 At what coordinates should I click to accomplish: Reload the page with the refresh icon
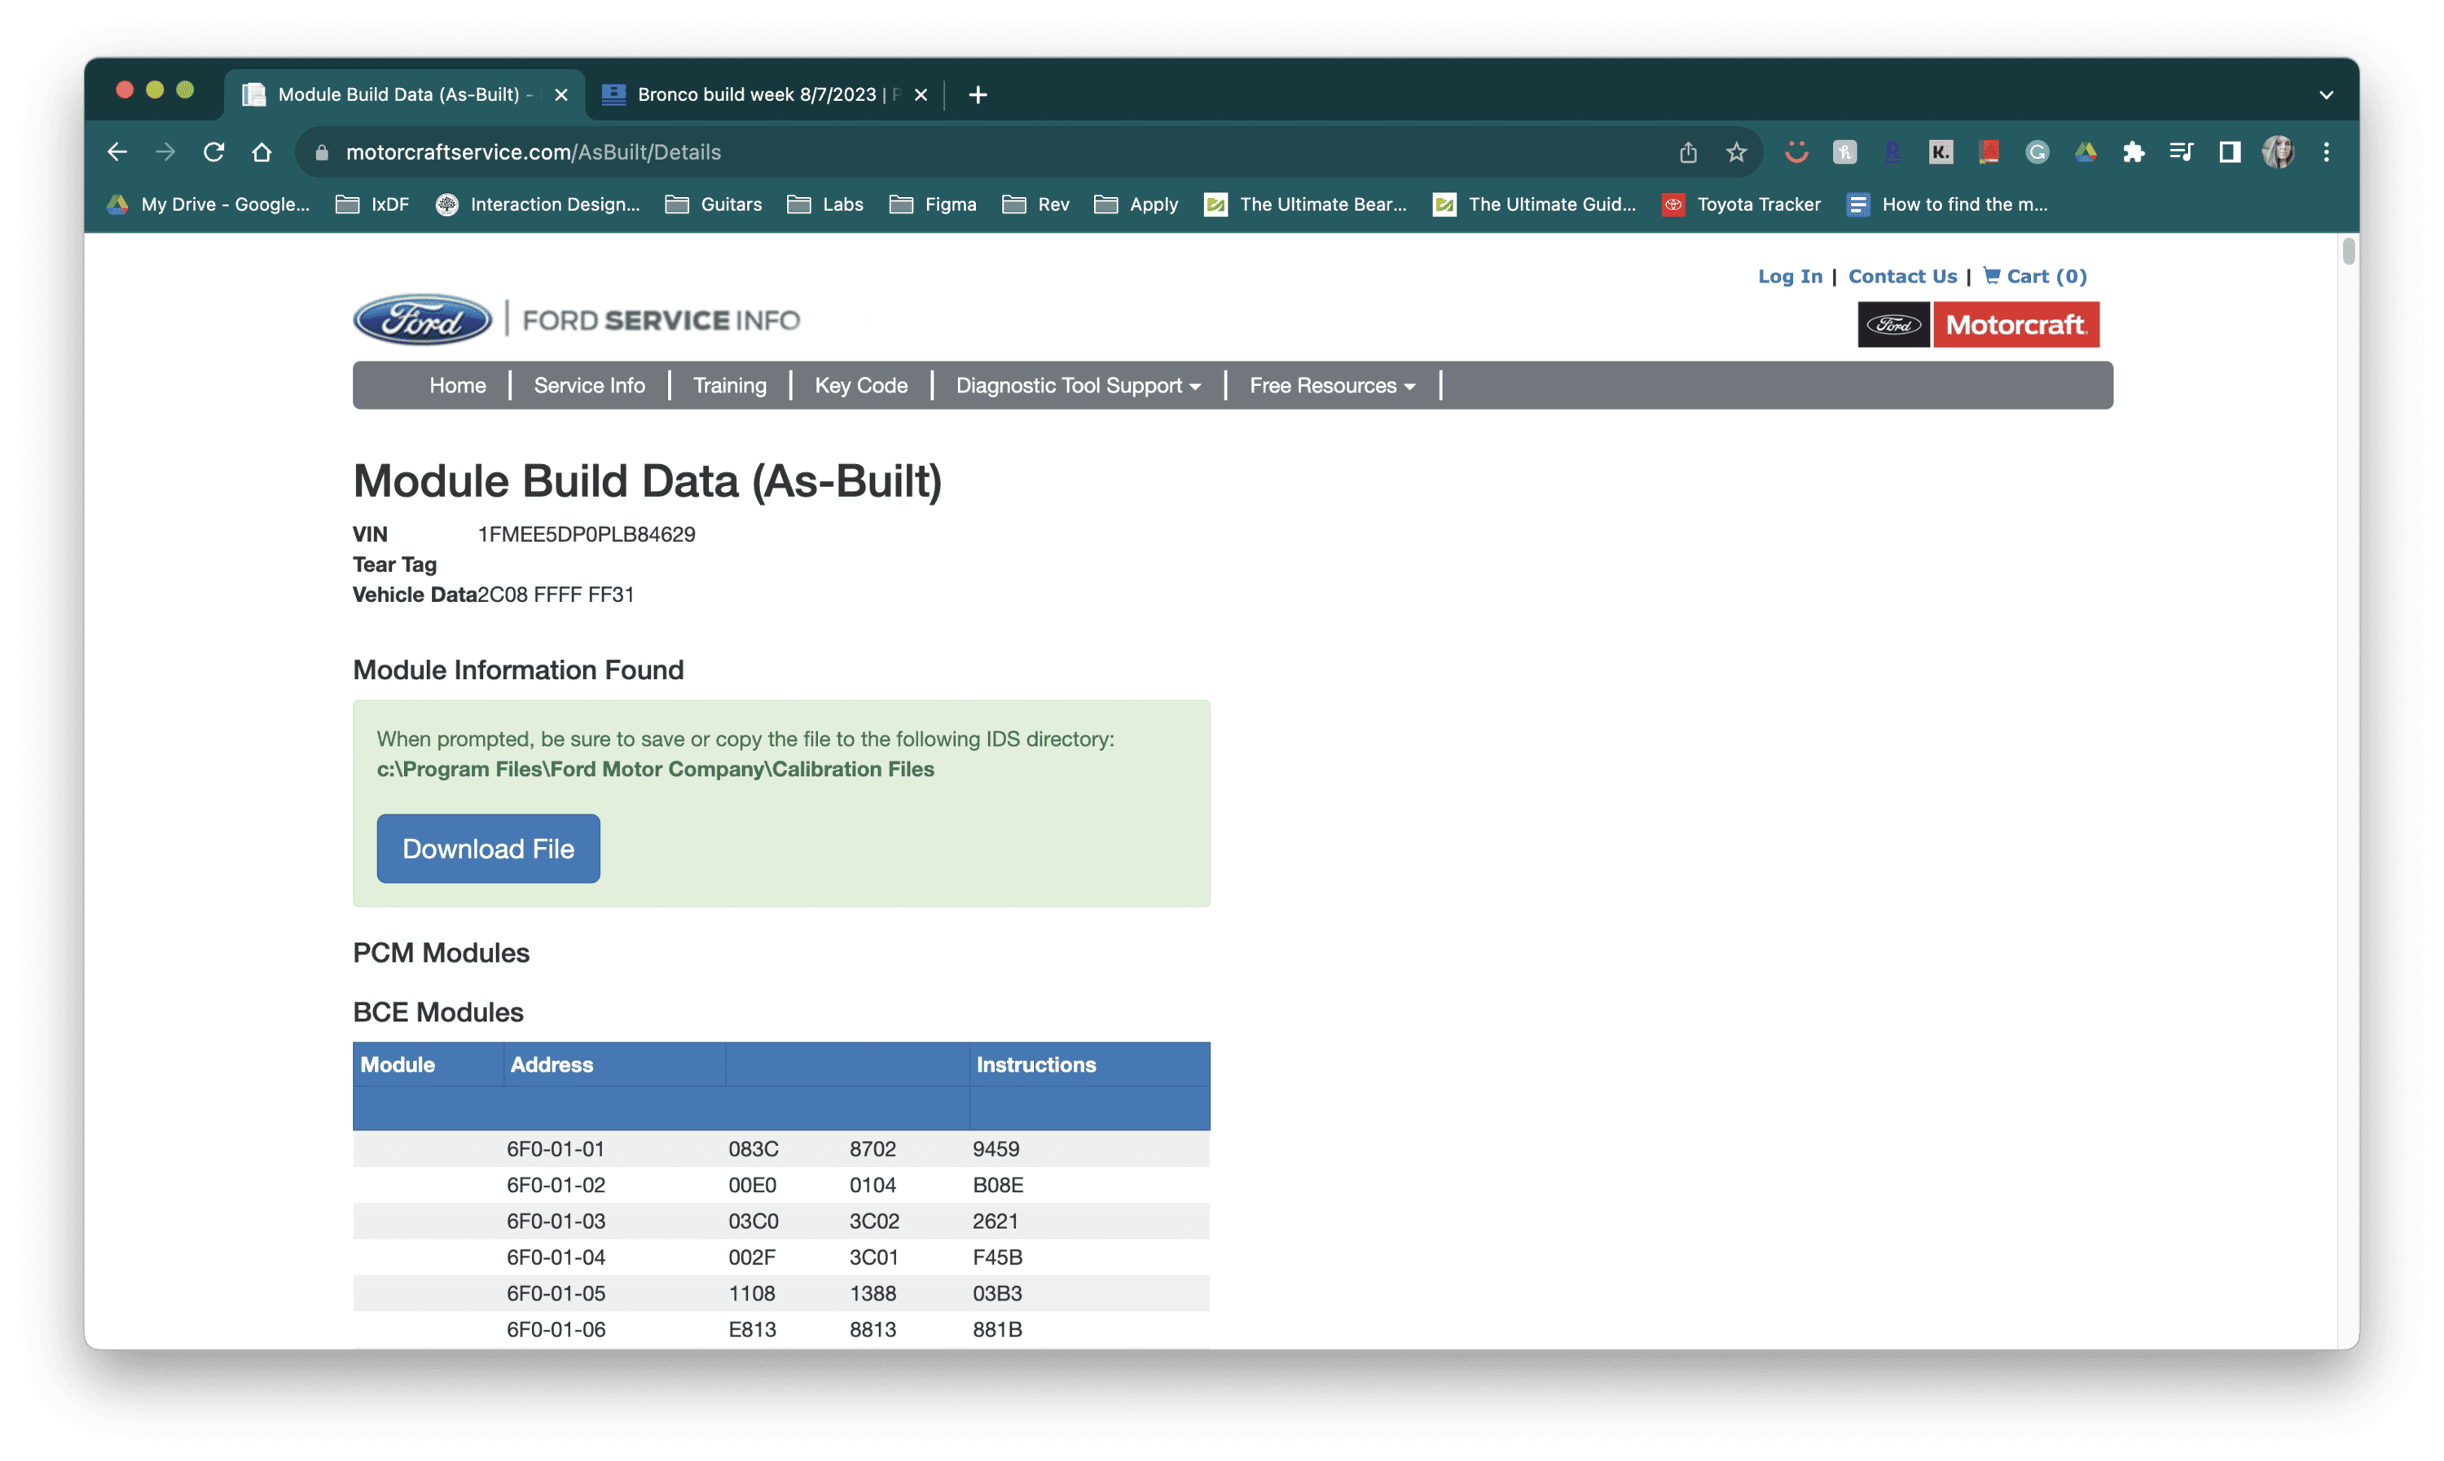click(213, 151)
